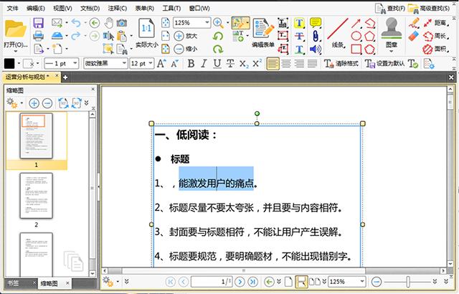
Task: Open the 125% zoom combo box in toolbar
Action: click(x=191, y=22)
